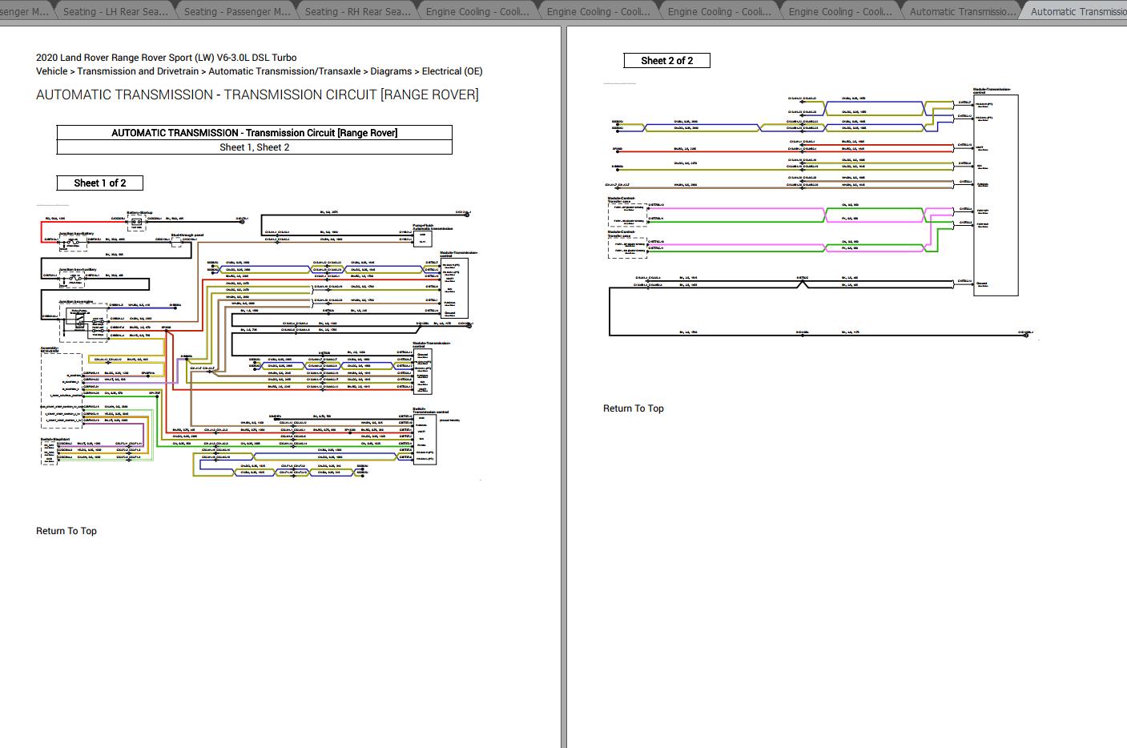Viewport: 1127px width, 748px height.
Task: Click Sheet 1, Sheet 2 in the title box
Action: [x=254, y=147]
